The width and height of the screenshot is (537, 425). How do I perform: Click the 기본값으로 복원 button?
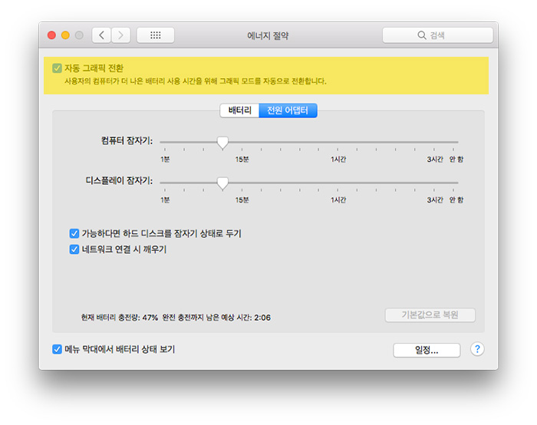coord(430,315)
